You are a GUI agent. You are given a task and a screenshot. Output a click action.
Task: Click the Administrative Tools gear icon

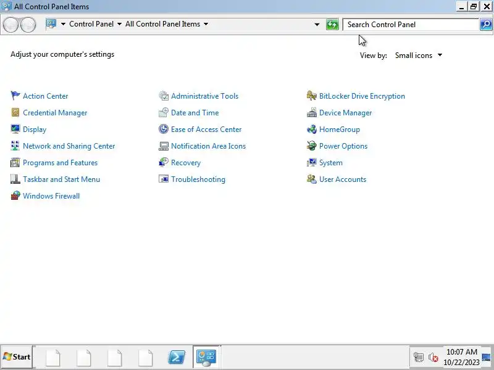click(x=164, y=96)
